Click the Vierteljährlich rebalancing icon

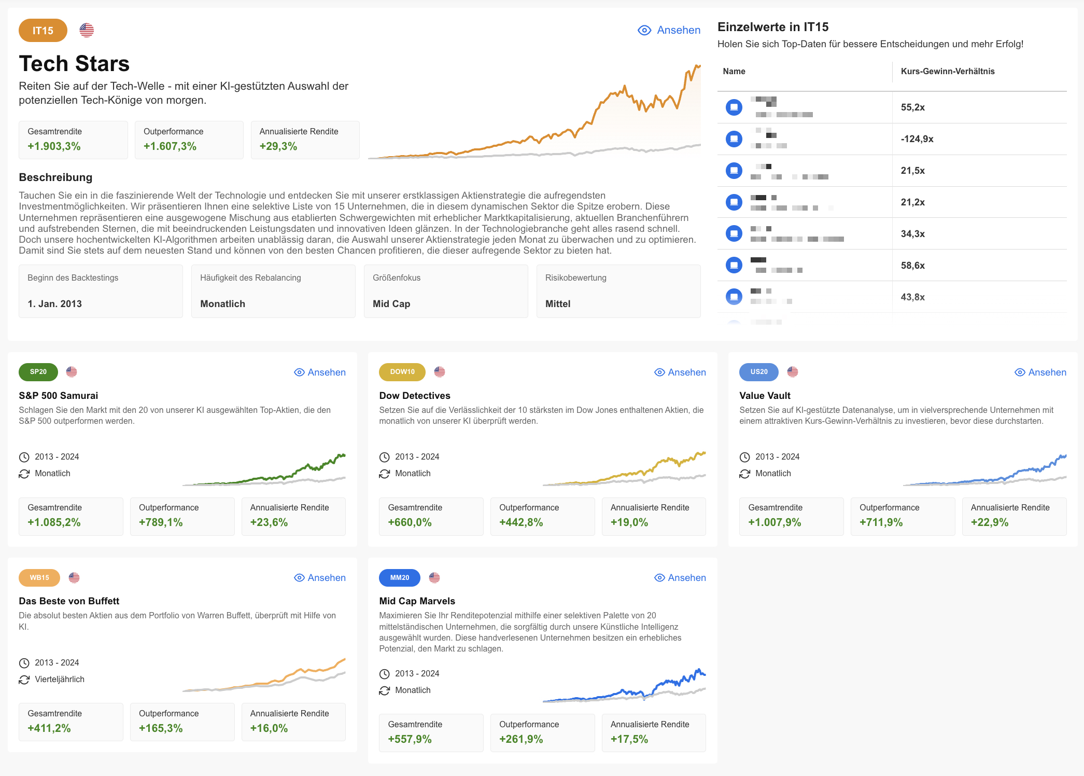(24, 680)
